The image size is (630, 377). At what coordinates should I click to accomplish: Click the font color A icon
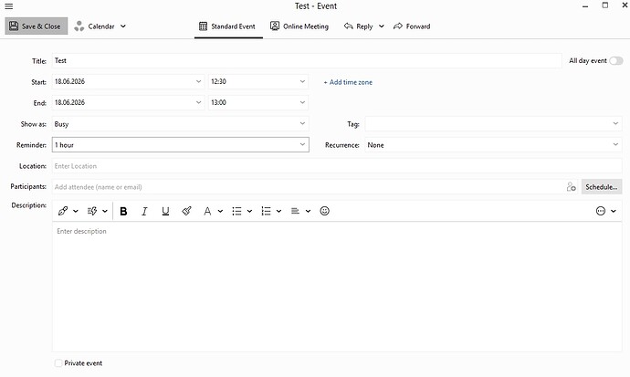[x=207, y=211]
